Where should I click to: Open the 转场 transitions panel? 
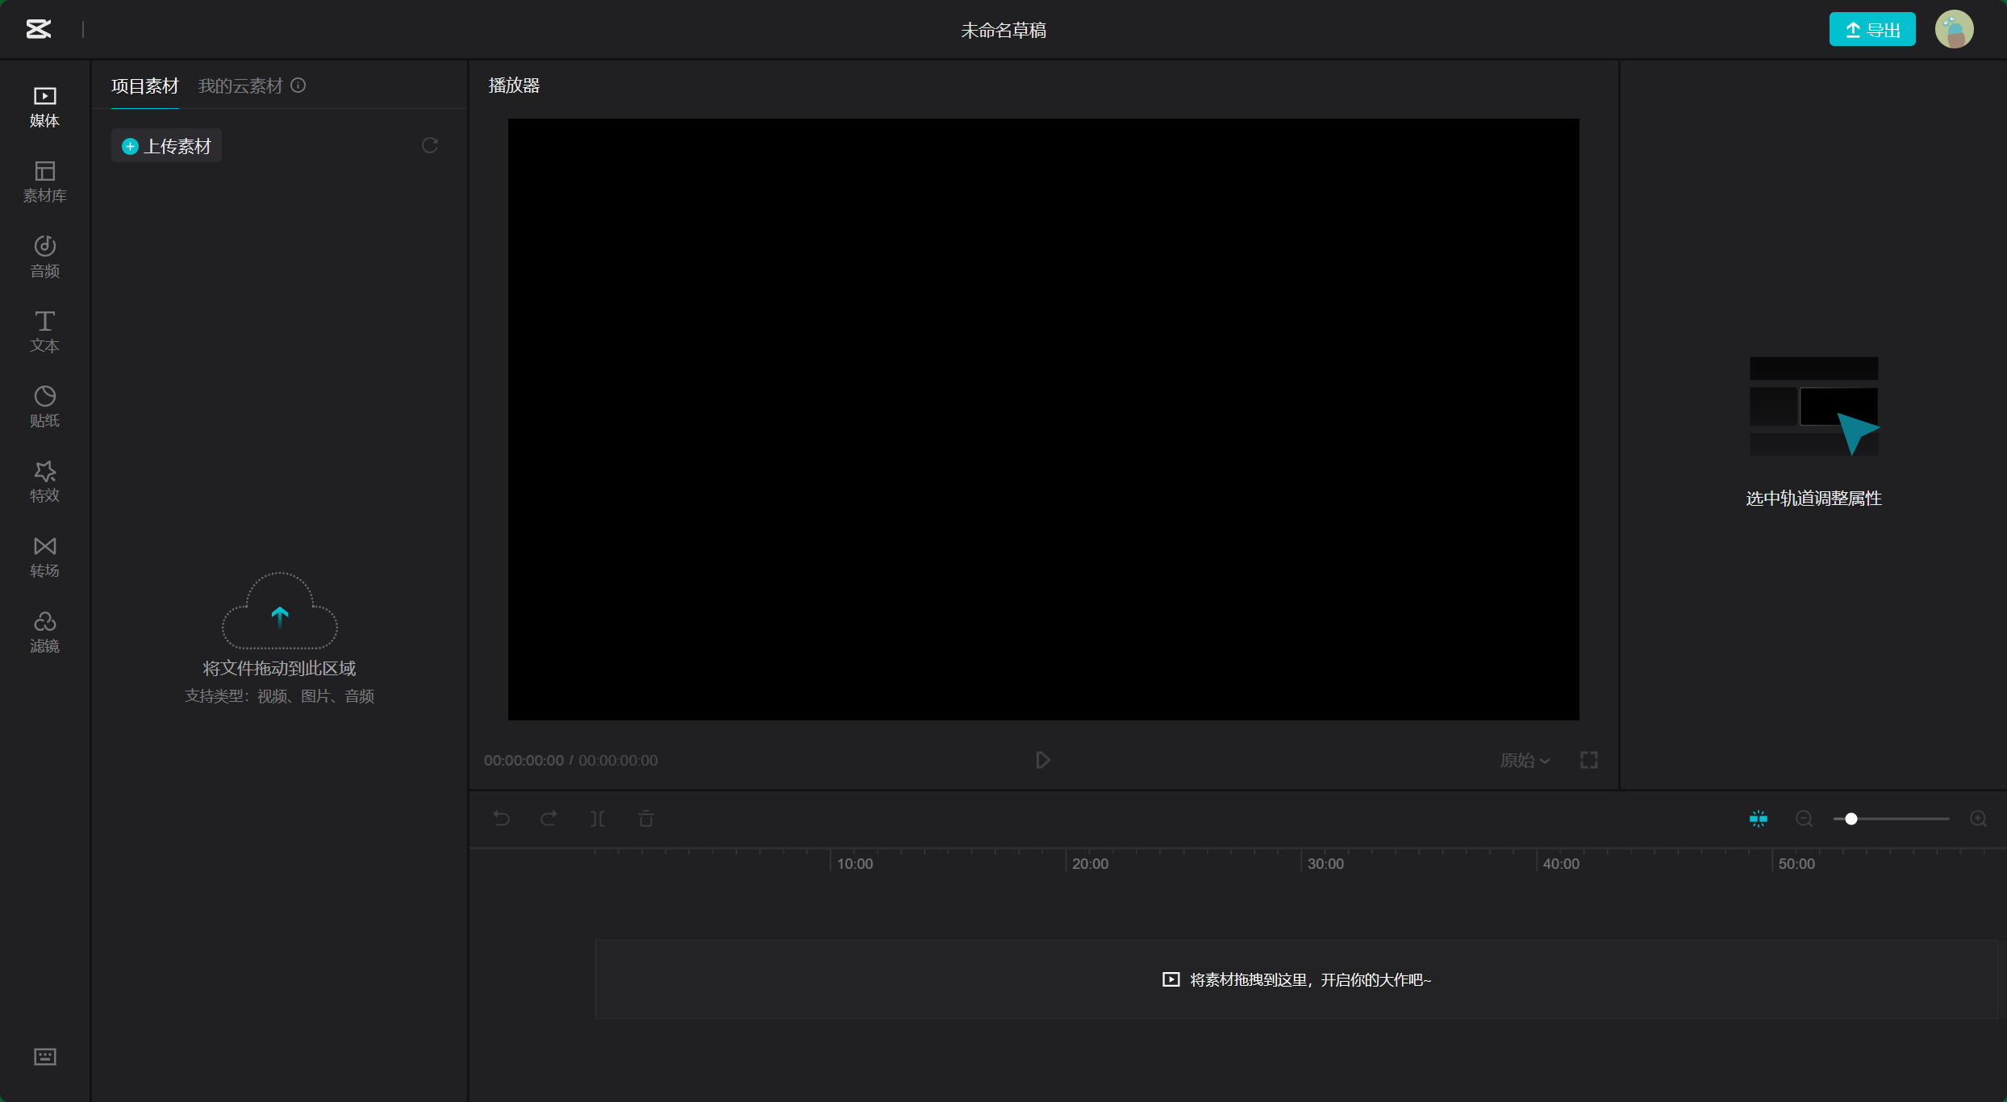point(44,557)
